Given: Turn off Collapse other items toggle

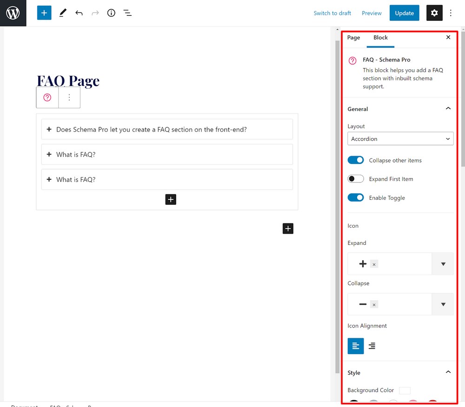Looking at the screenshot, I should (356, 160).
